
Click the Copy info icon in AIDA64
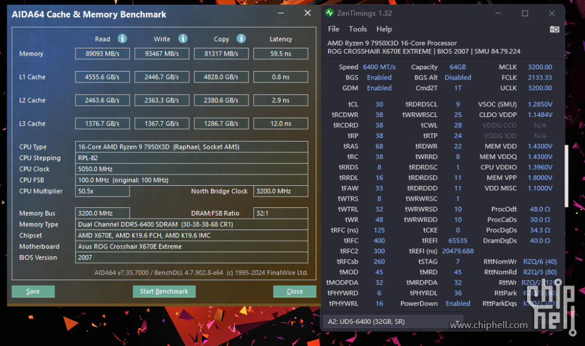(x=241, y=38)
